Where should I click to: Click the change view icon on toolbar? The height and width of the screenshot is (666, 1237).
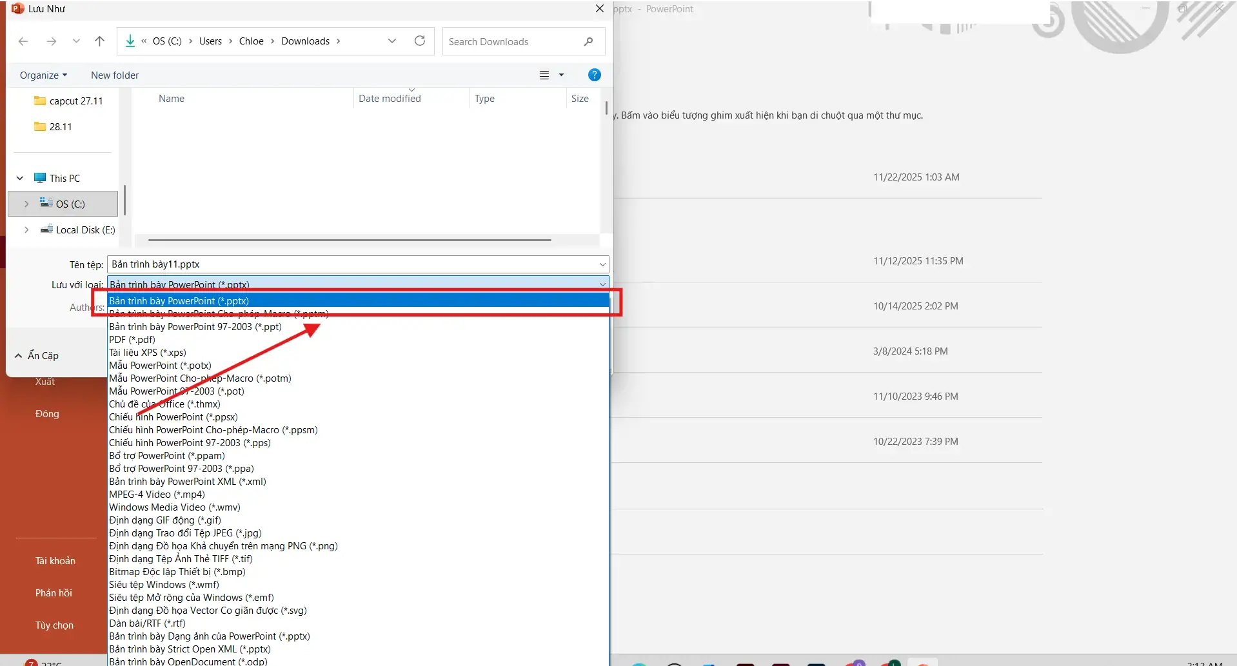coord(544,74)
